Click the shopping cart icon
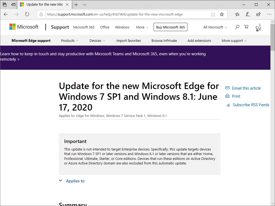Screen dimensions: 275x206 246,27
